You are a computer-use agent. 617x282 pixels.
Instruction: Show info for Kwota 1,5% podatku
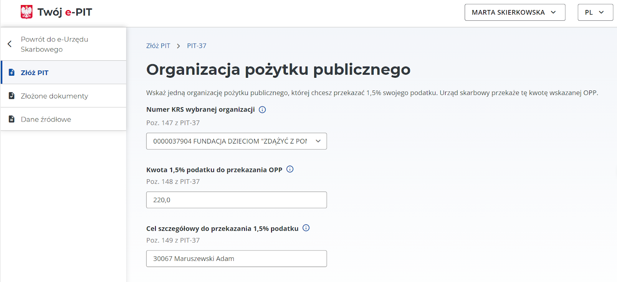click(x=290, y=169)
